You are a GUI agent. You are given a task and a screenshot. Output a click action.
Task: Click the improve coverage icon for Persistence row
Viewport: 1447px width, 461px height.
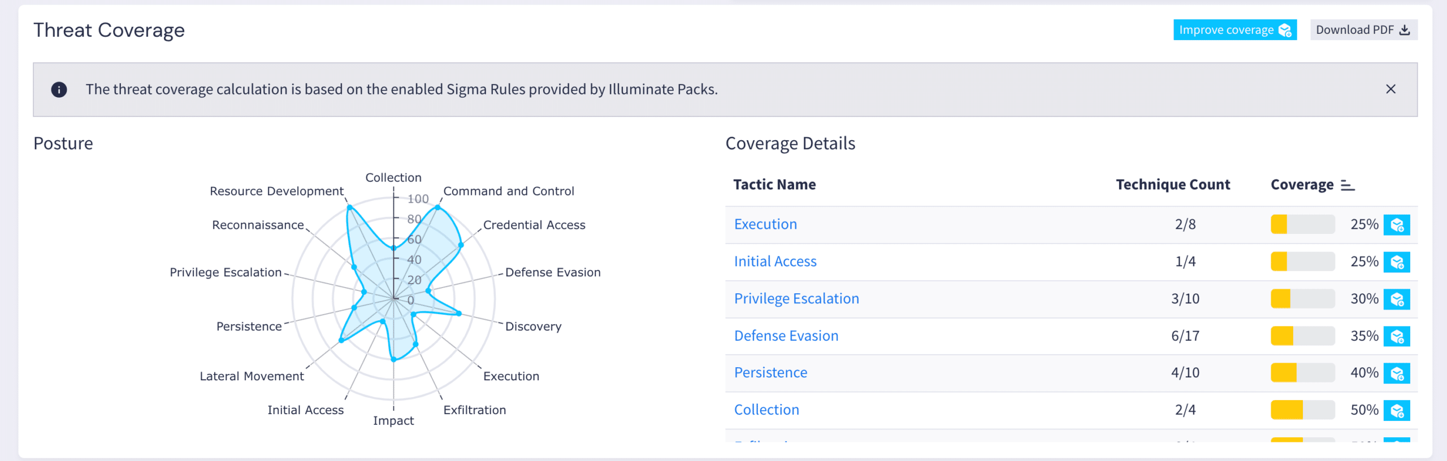[1396, 373]
